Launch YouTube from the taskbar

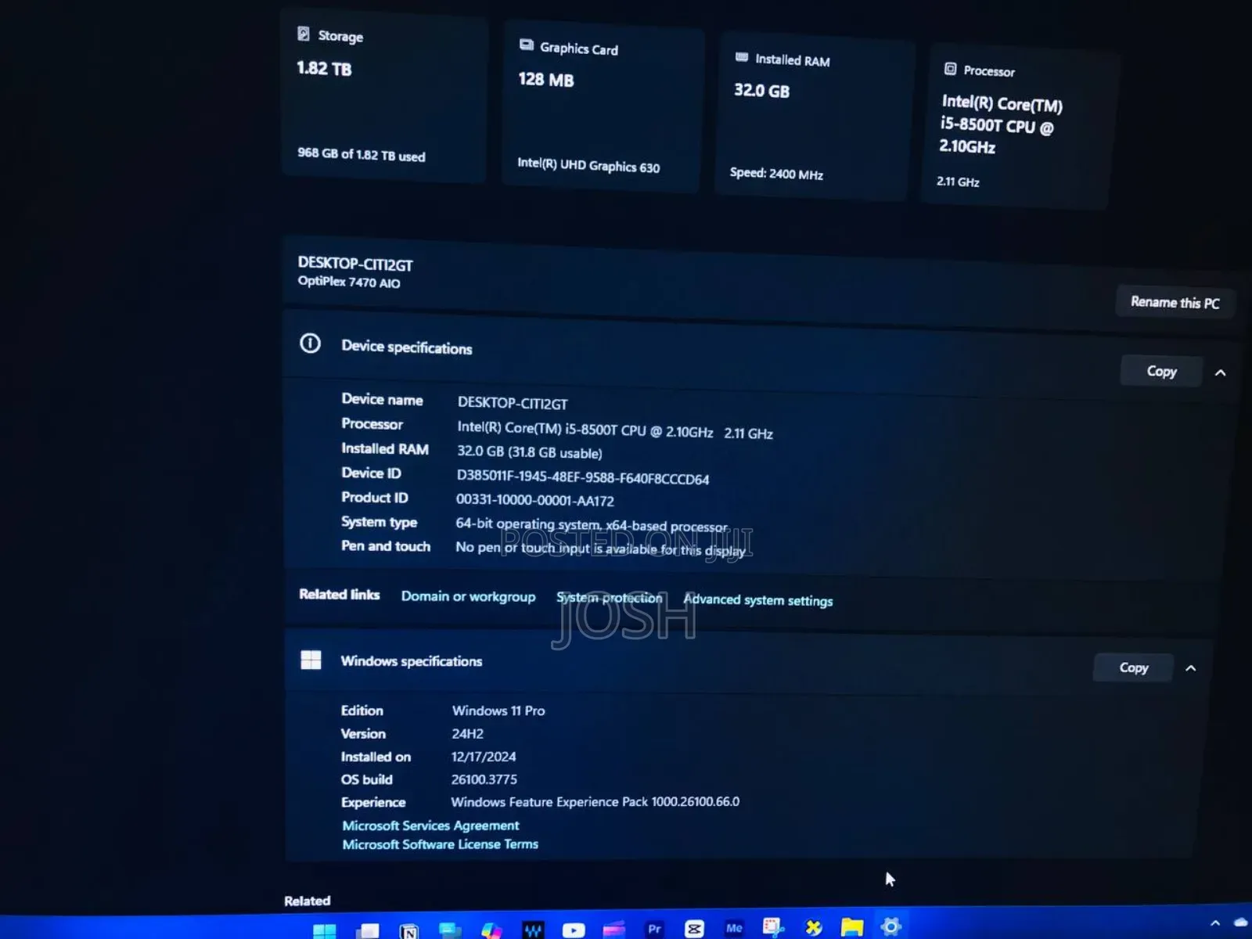click(x=573, y=930)
